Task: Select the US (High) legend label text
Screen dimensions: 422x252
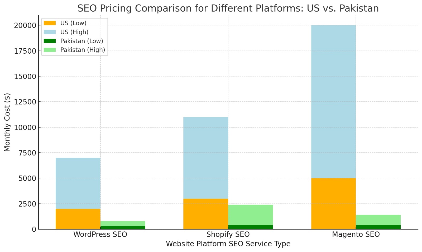Action: click(x=74, y=32)
